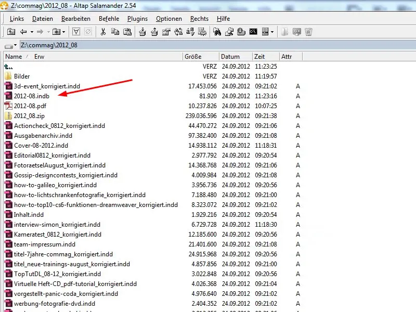Click the Paste clipboard icon

tap(127, 32)
